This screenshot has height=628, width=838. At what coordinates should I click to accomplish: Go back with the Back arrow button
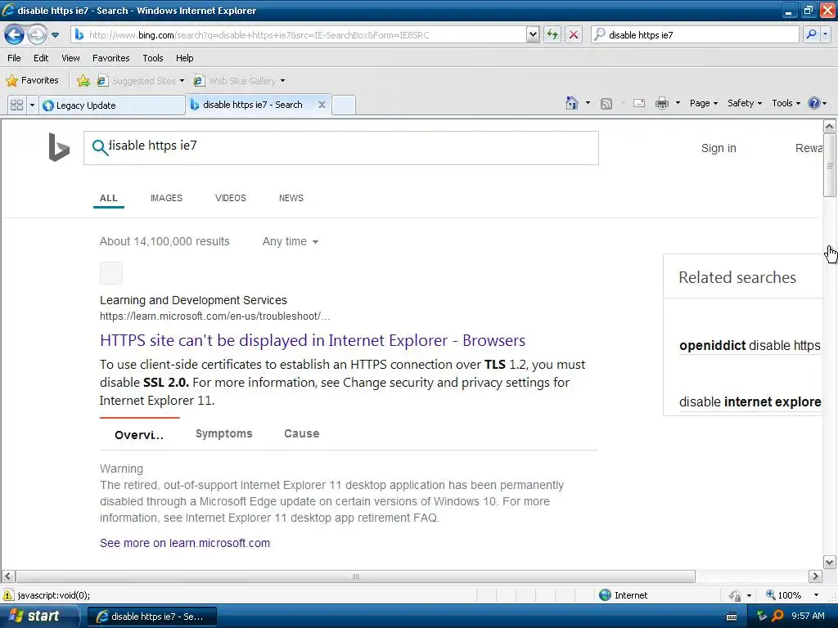[x=15, y=35]
